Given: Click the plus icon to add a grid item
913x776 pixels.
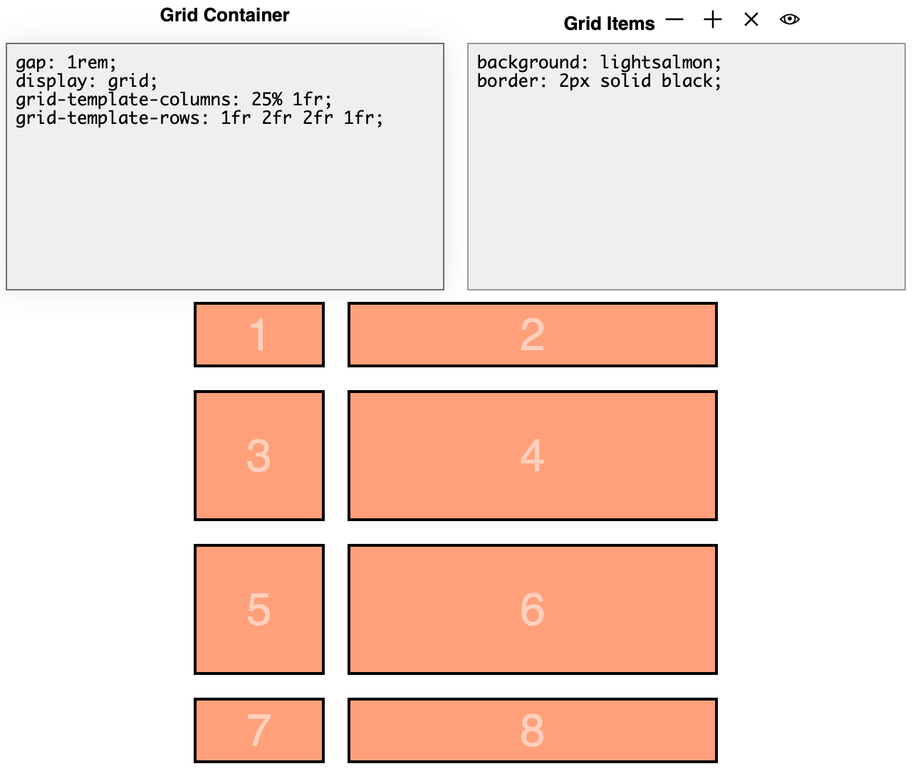Looking at the screenshot, I should [713, 20].
